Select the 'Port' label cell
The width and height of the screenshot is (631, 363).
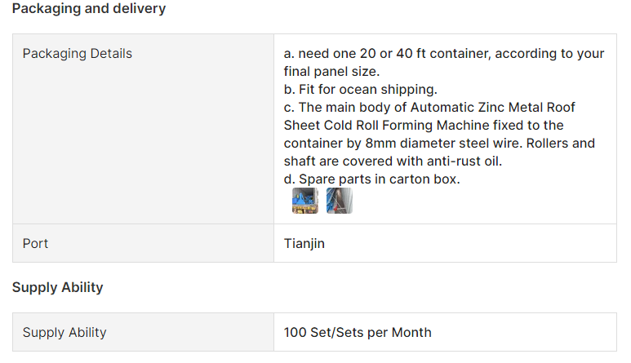[x=144, y=243]
